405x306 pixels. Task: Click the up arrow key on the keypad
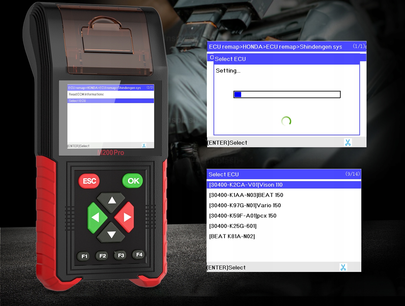coord(111,200)
